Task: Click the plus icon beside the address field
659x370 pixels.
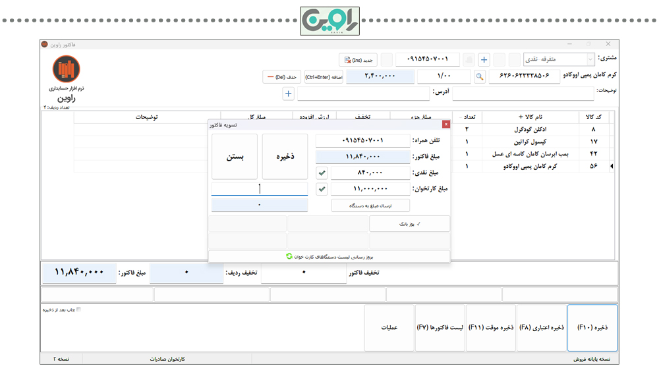Action: (x=288, y=94)
